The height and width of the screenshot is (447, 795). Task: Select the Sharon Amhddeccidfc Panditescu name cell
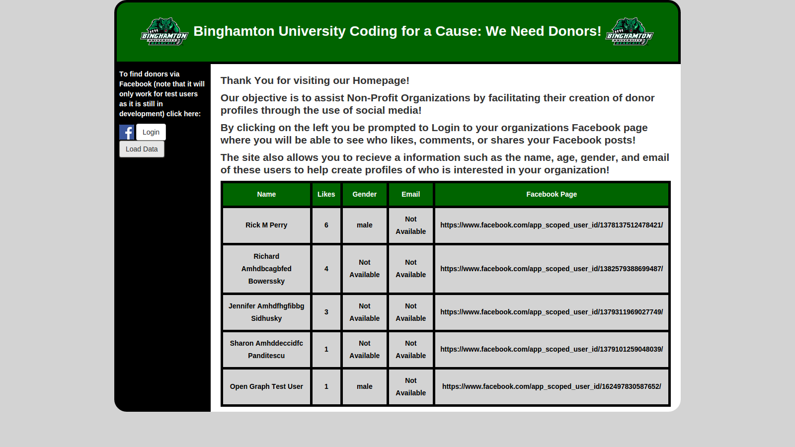click(266, 349)
